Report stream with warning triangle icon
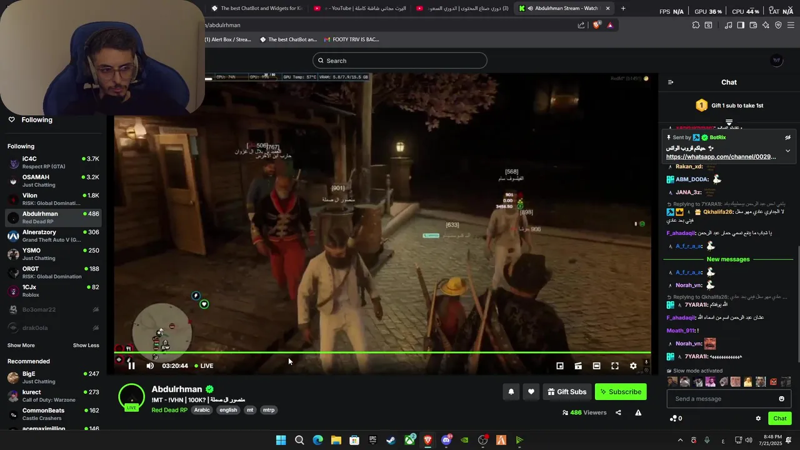The image size is (800, 450). tap(638, 412)
